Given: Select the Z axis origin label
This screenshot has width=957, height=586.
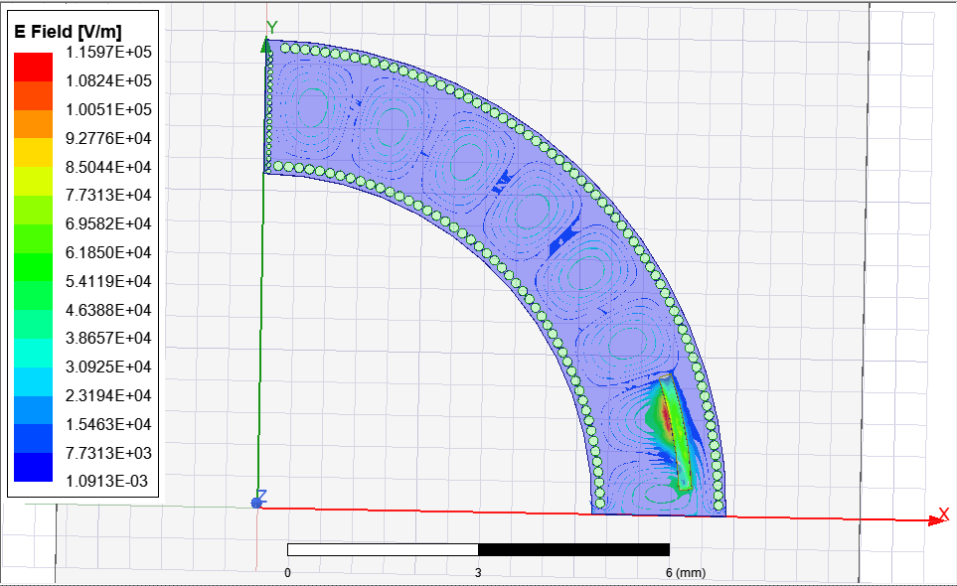Looking at the screenshot, I should 261,494.
